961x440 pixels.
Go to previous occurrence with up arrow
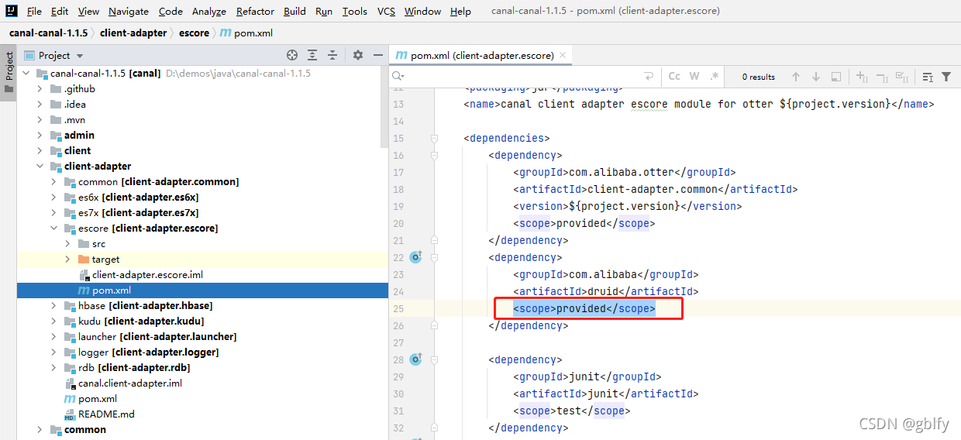(796, 77)
